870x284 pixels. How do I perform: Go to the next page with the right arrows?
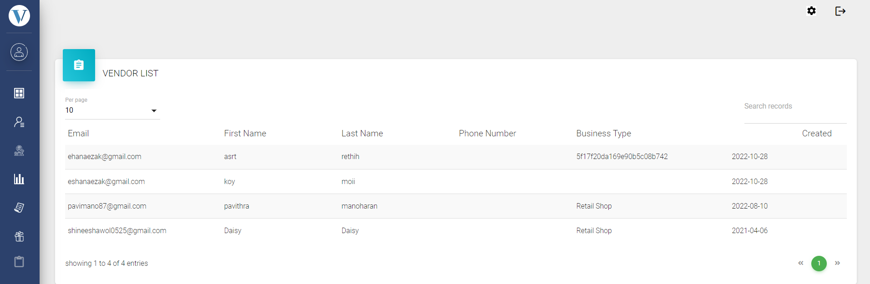837,263
